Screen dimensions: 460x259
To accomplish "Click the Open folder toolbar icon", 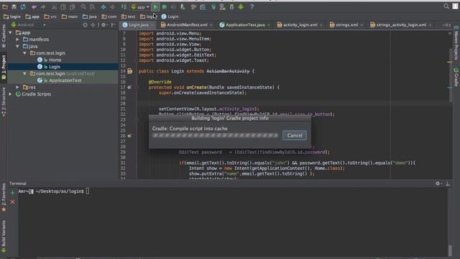I will pyautogui.click(x=5, y=6).
